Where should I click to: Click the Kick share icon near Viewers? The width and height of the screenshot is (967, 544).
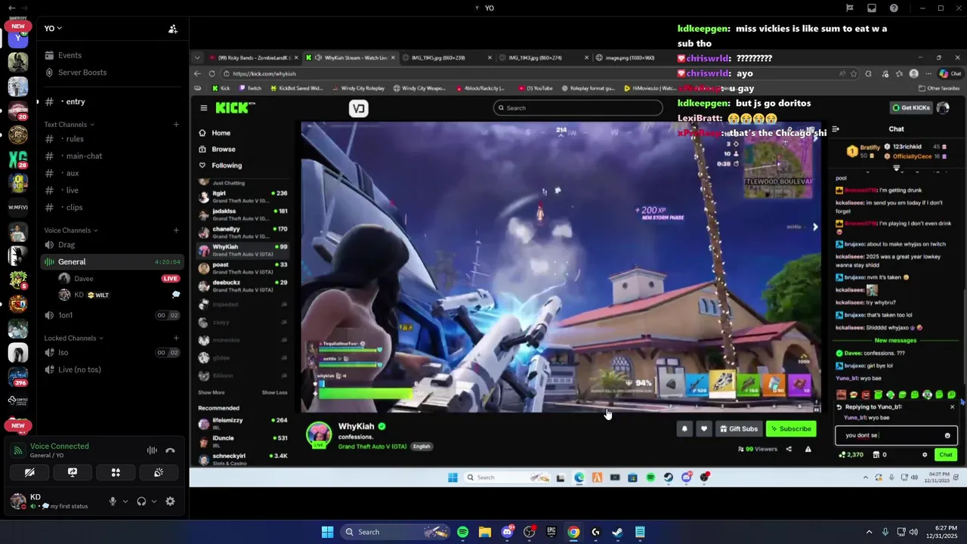(x=789, y=449)
